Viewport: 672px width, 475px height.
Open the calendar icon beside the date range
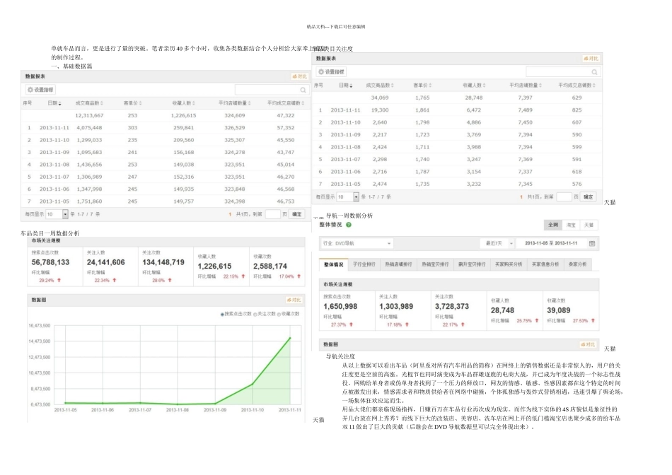click(592, 243)
